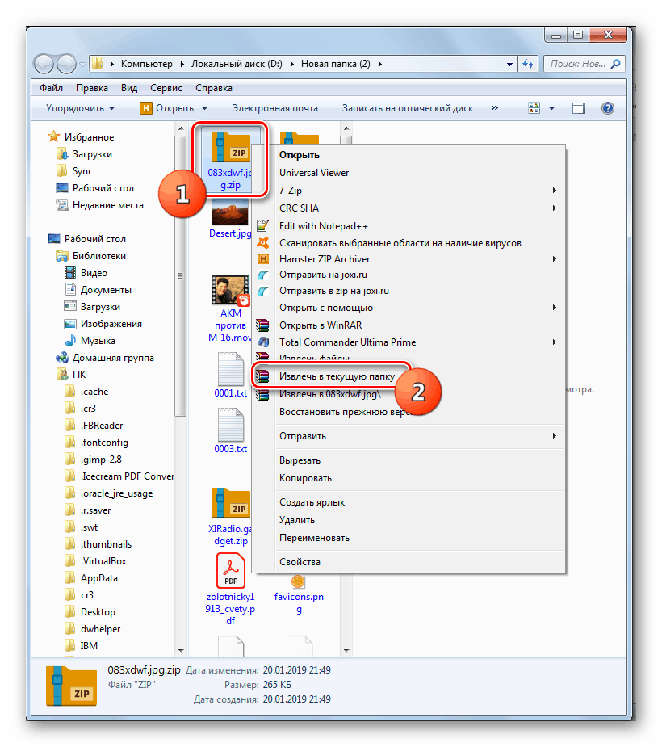This screenshot has height=747, width=662.
Task: Show more toolbar commands chevron
Action: click(495, 107)
